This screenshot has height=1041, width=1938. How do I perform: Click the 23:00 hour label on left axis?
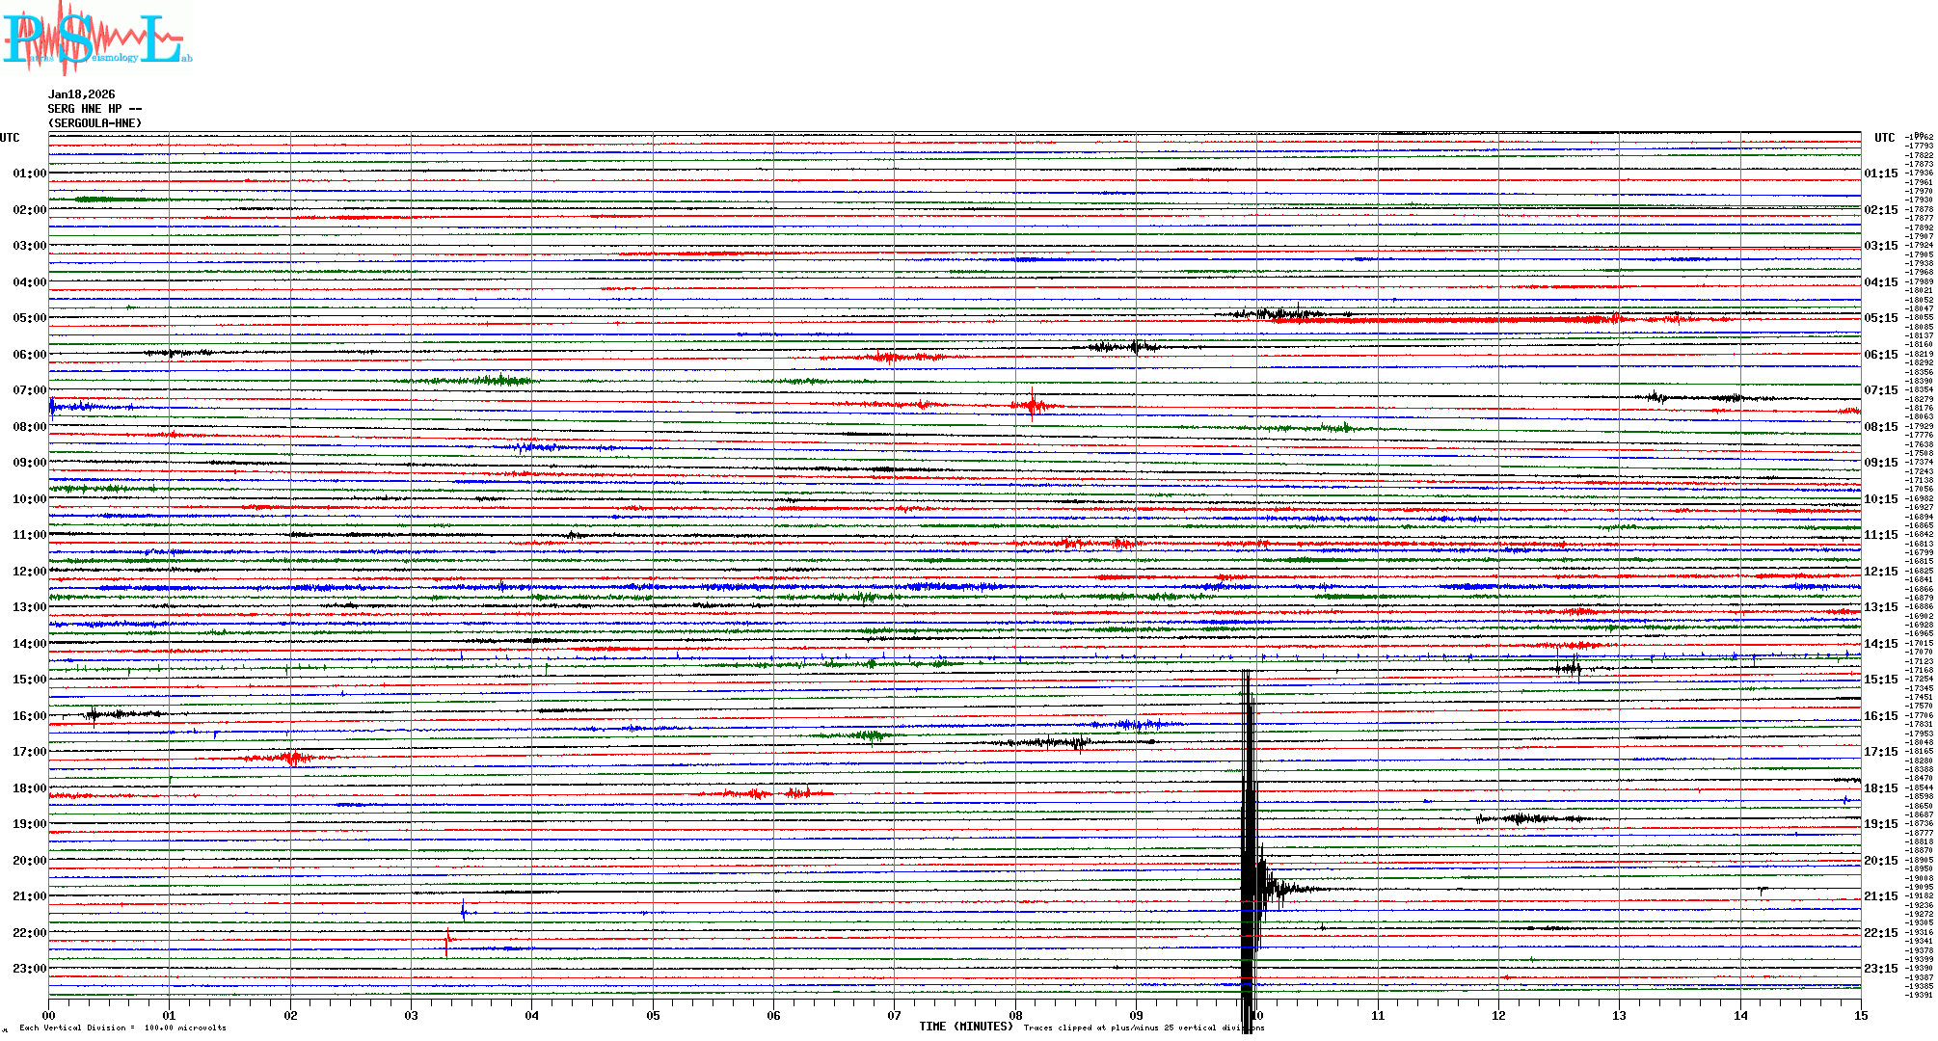[29, 969]
